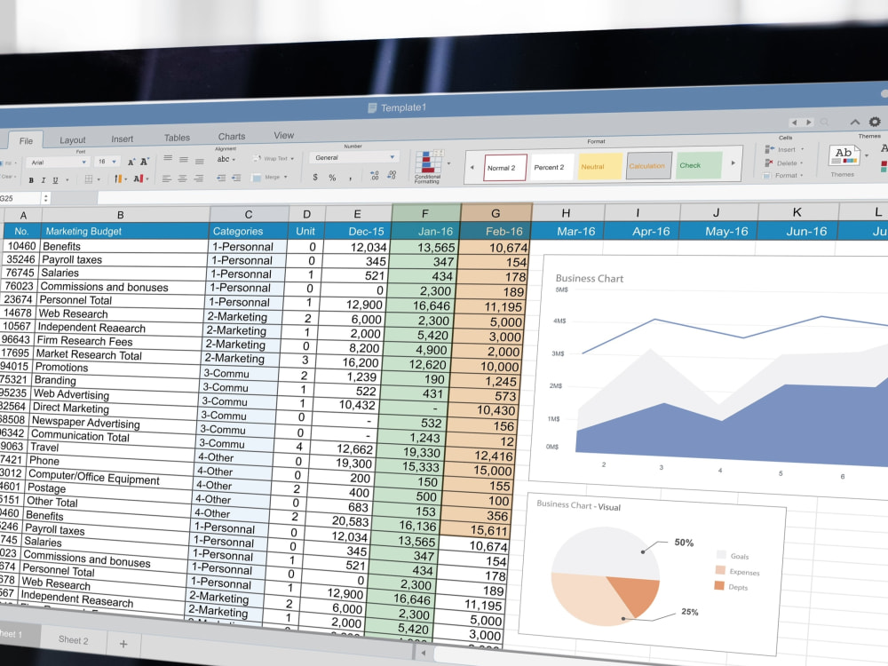Click the font color A icon

point(138,179)
